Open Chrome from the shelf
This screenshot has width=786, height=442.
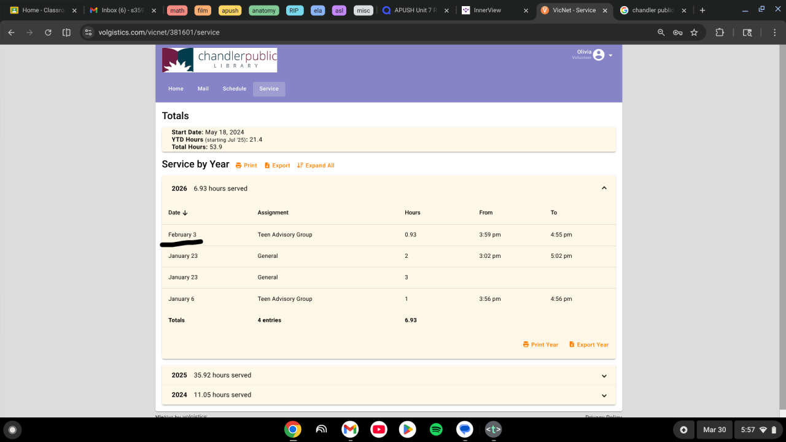293,430
